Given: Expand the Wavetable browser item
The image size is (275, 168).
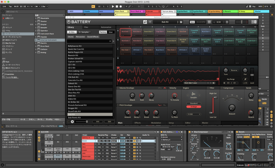Looking at the screenshot, I should point(36,18).
